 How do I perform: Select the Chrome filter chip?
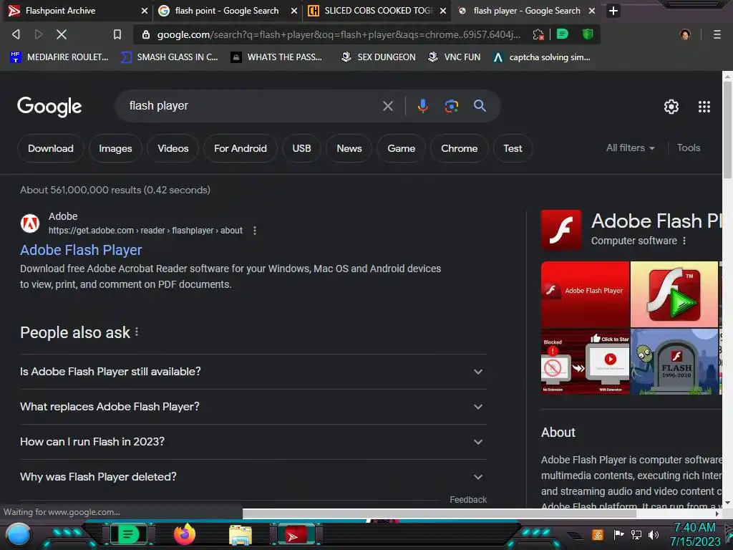click(459, 148)
